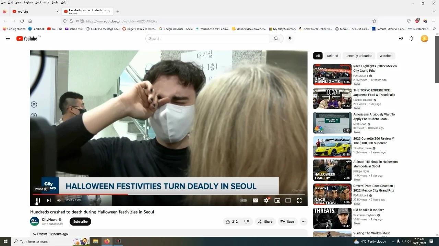439x246 pixels.
Task: Switch to the first YouTube tab
Action: click(x=35, y=12)
